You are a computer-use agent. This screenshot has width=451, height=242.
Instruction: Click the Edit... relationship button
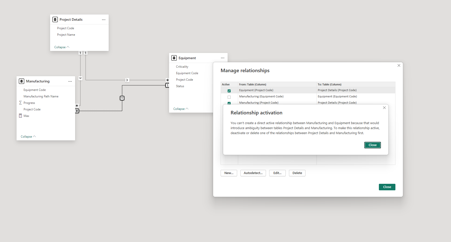(x=277, y=173)
